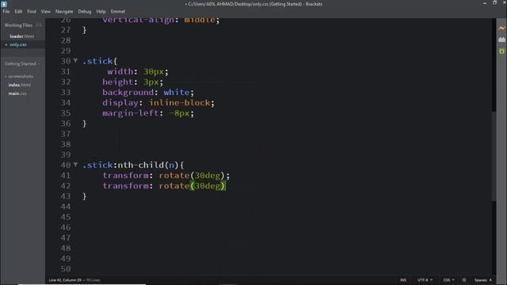Image resolution: width=507 pixels, height=285 pixels.
Task: Click the background property on line 33
Action: 128,93
